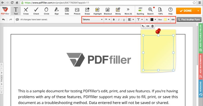Open the Box color dropdown arrow
This screenshot has width=203, height=106.
168,20
